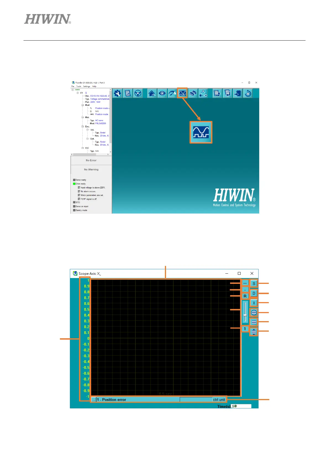The image size is (329, 465).
Task: Select the Typ. Voltage command tree row
Action: (x=97, y=99)
